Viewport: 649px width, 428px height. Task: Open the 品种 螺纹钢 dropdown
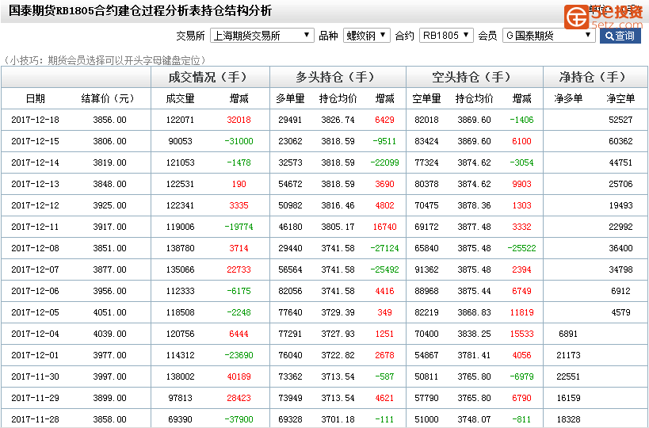366,36
